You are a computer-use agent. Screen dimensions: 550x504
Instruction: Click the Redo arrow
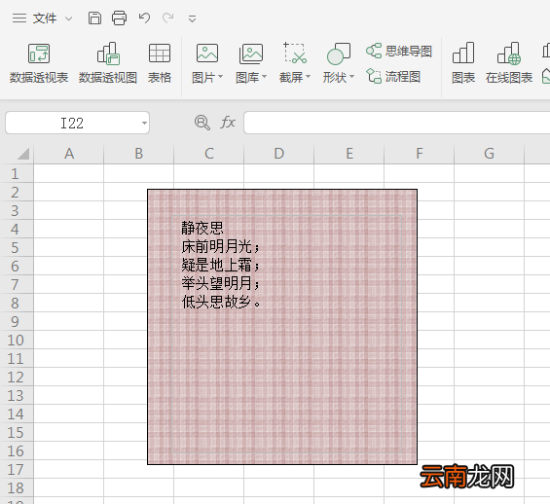tap(168, 18)
